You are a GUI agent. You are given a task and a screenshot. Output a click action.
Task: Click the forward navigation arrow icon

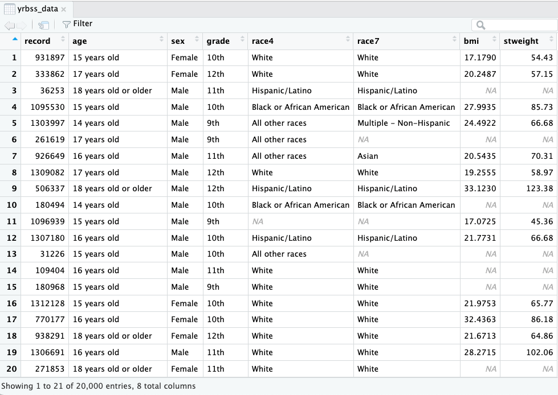[23, 24]
